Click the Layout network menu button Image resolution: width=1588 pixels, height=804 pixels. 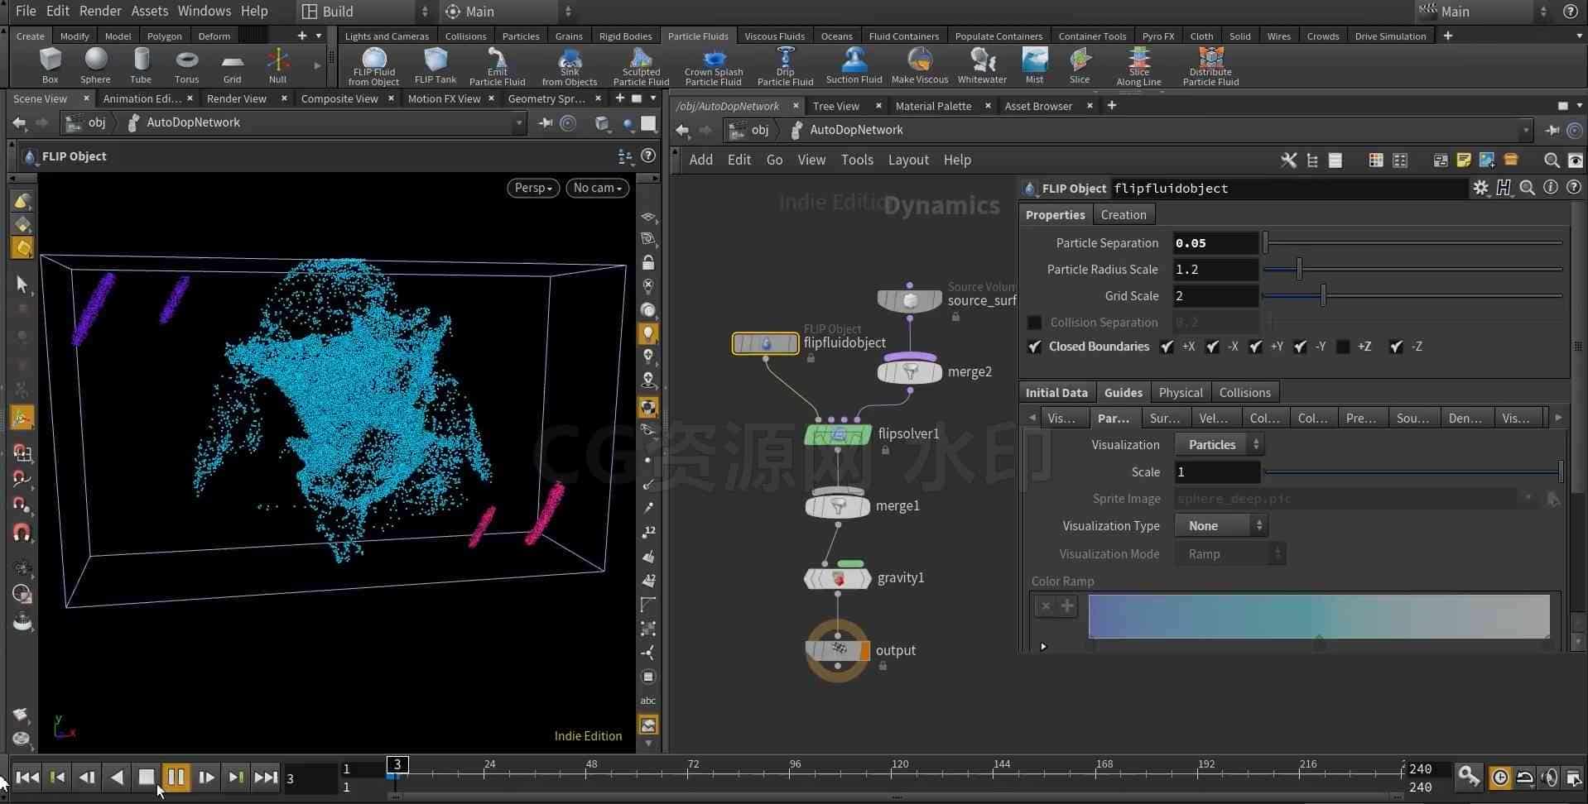pyautogui.click(x=908, y=160)
